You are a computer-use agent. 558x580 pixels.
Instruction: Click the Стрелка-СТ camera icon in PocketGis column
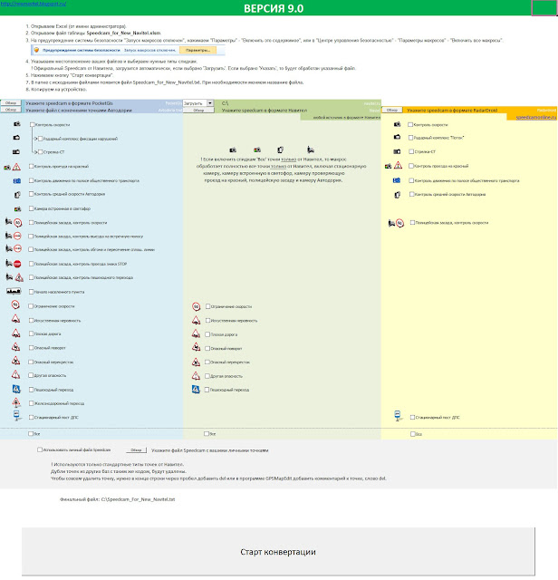16,151
